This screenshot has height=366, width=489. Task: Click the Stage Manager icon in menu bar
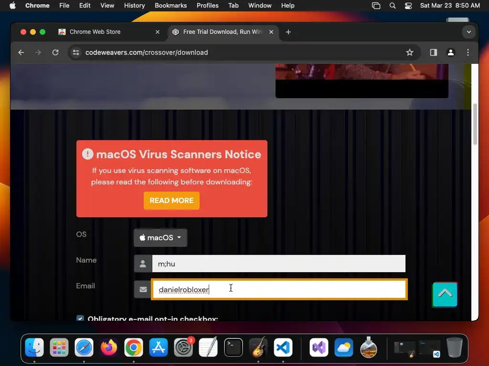coord(376,5)
